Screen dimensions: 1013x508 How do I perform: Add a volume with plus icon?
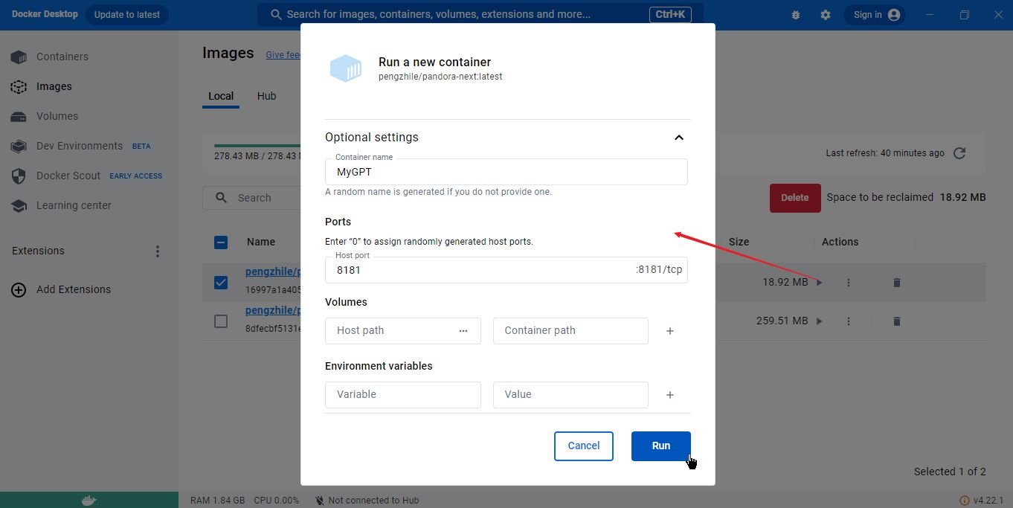click(669, 331)
